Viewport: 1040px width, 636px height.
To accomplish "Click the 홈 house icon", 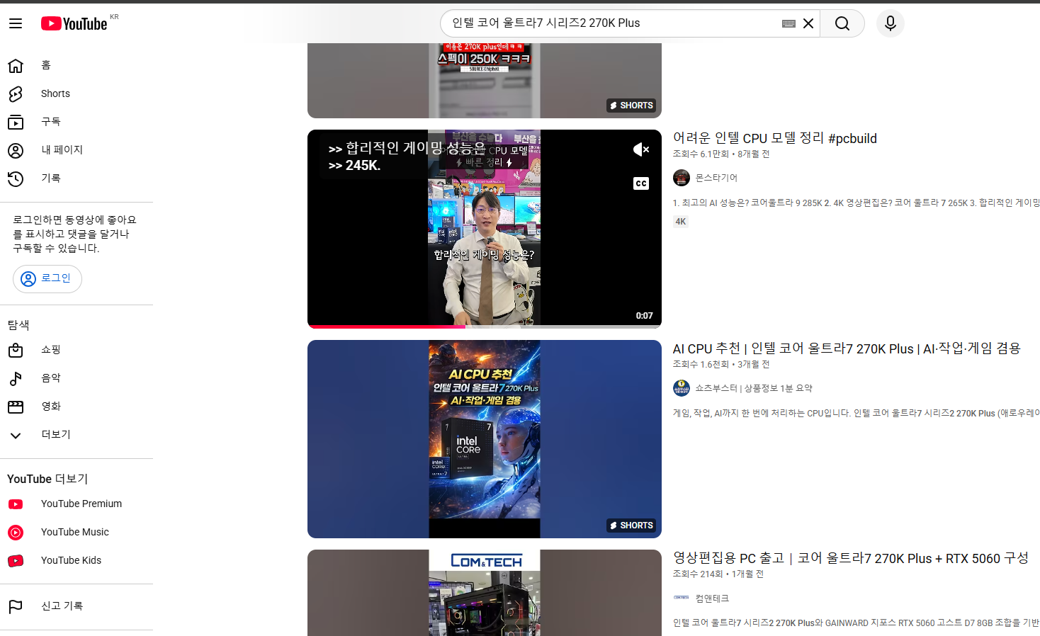I will [16, 65].
